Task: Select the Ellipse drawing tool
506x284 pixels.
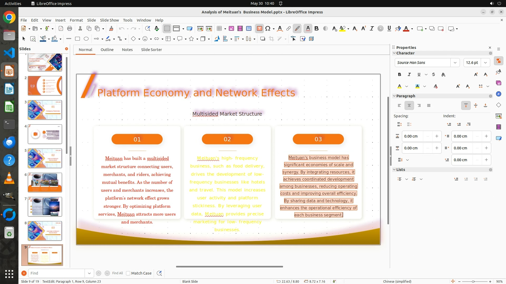Action: coord(86,39)
